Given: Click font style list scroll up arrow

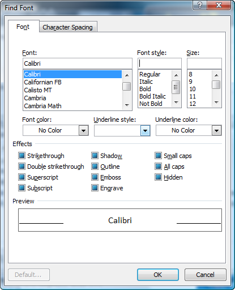Looking at the screenshot, I should (x=176, y=75).
